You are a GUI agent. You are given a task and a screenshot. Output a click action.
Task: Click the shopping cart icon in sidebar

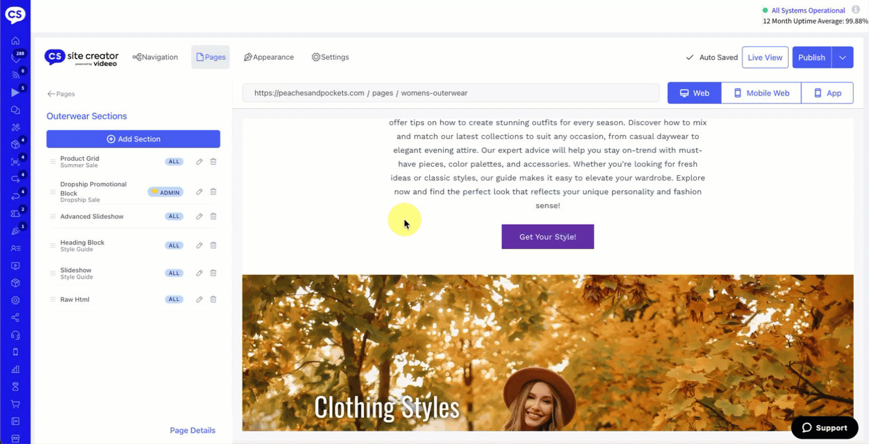[x=15, y=404]
